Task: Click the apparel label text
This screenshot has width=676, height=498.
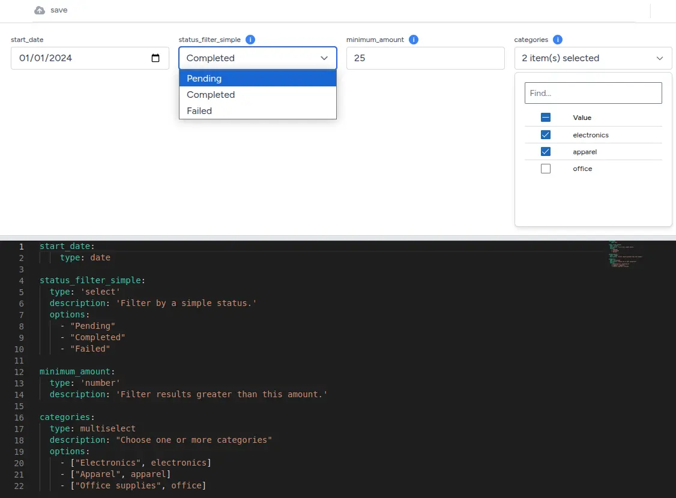Action: [x=585, y=152]
